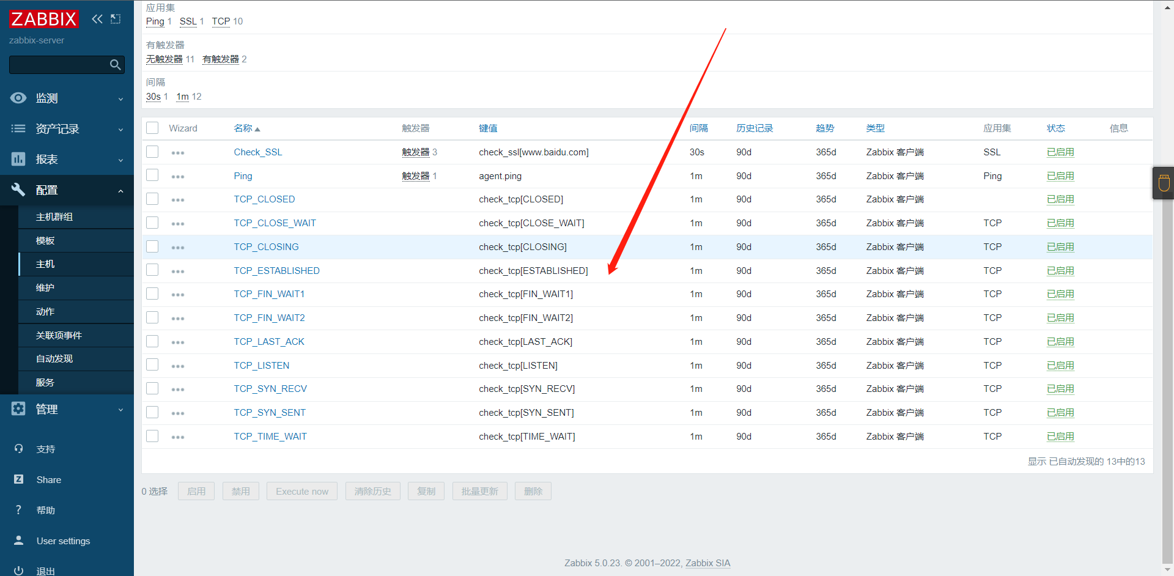Viewport: 1174px width, 576px height.
Task: Open the three-dot menu for TCP_LISTEN
Action: click(x=178, y=366)
